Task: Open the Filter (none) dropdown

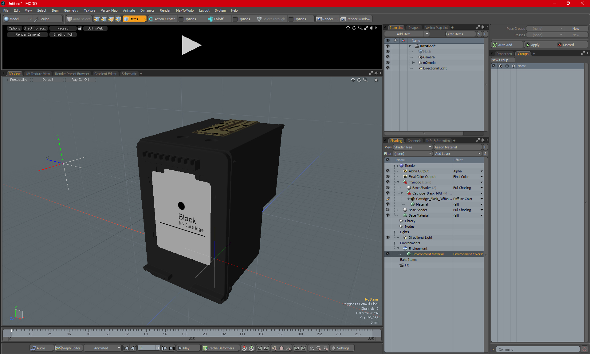Action: point(413,154)
